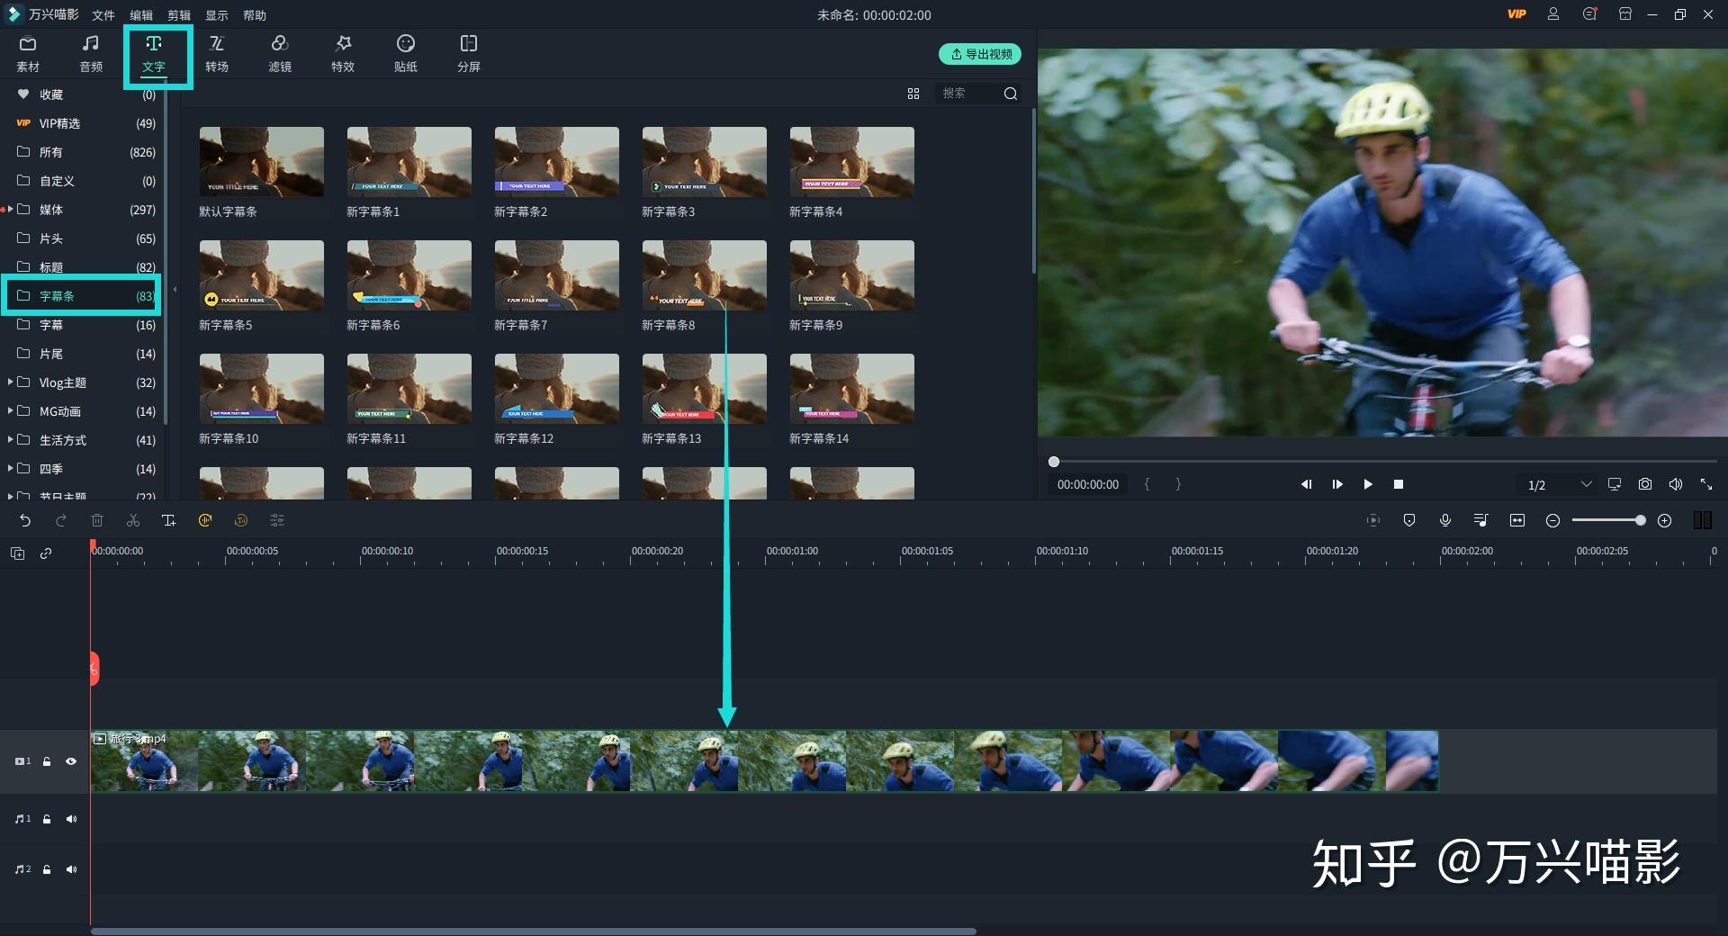Open the 剪辑 menu
The height and width of the screenshot is (936, 1728).
coord(179,15)
